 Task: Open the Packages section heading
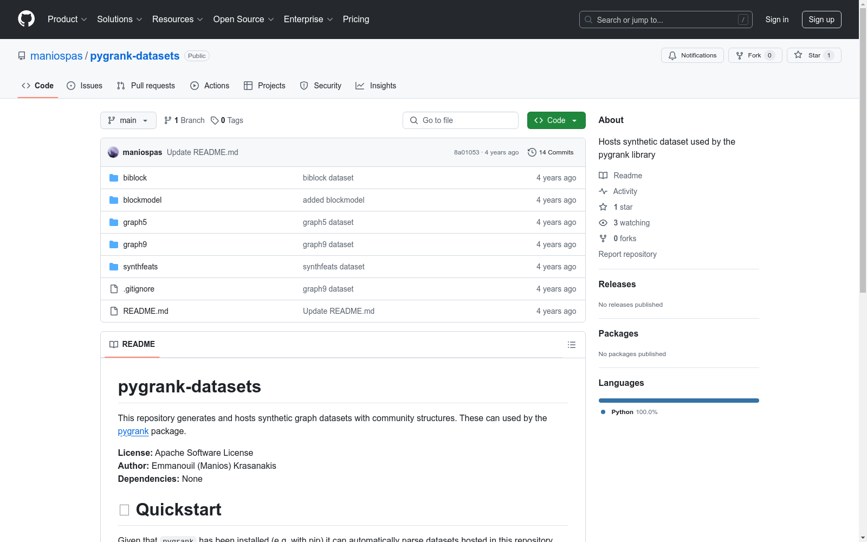pos(618,334)
